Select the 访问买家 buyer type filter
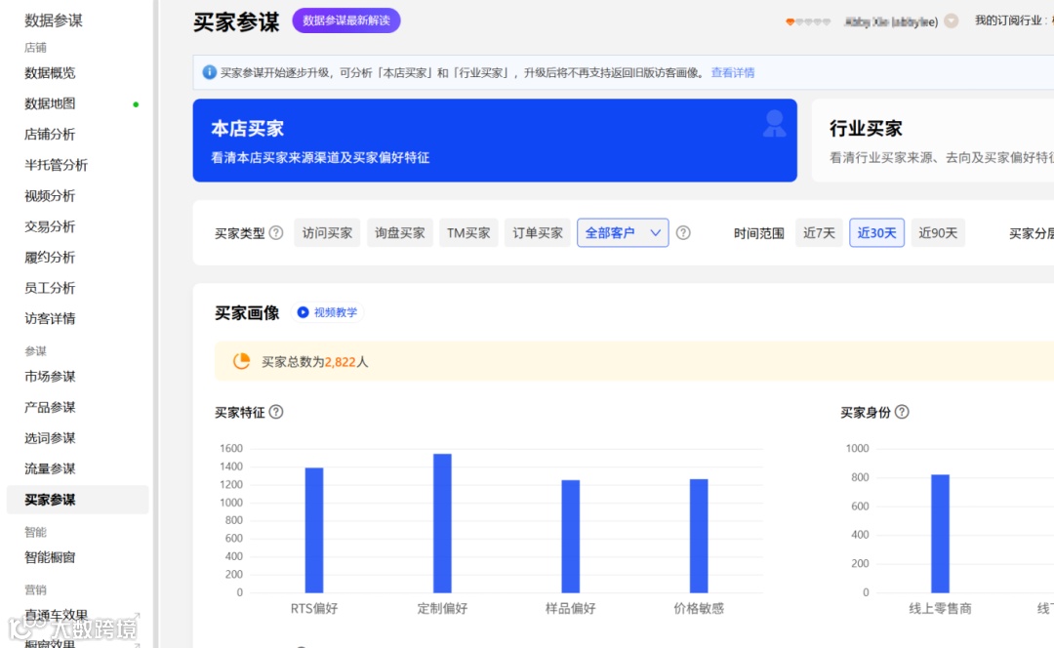This screenshot has height=648, width=1054. coord(327,232)
